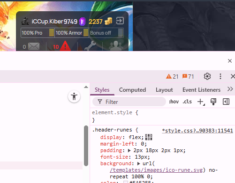The height and width of the screenshot is (183, 235).
Task: Click the red 10 alerts count
Action: pyautogui.click(x=56, y=47)
